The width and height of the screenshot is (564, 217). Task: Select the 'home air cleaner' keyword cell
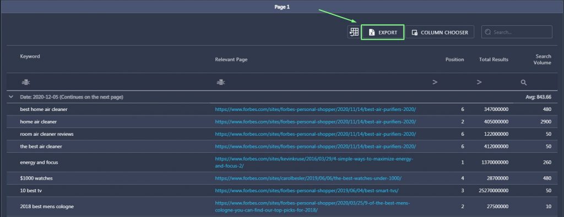coord(38,121)
